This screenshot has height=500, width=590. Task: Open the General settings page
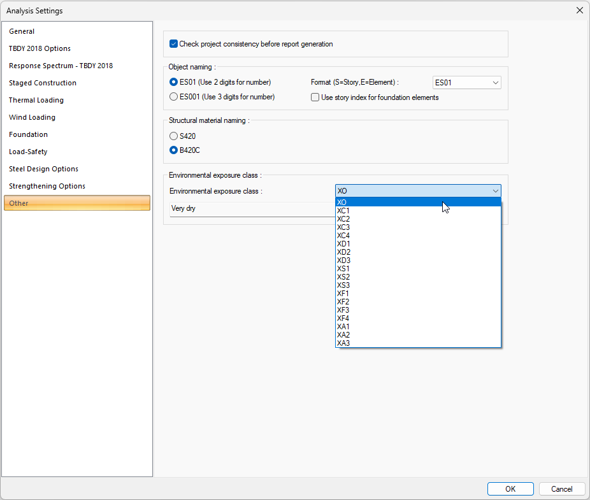(x=22, y=31)
